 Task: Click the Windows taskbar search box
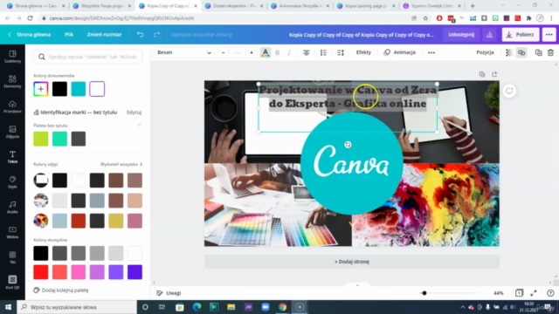(77, 307)
